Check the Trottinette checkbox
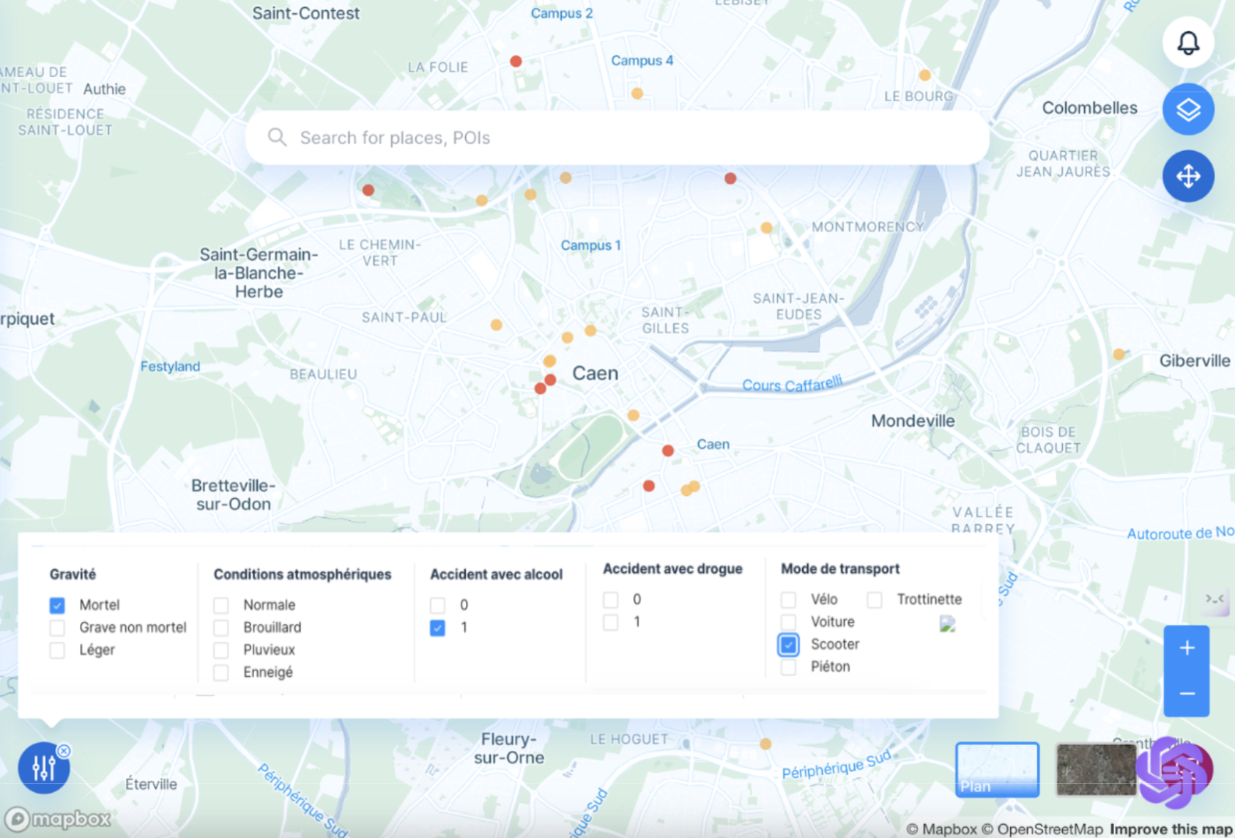1235x838 pixels. 875,600
